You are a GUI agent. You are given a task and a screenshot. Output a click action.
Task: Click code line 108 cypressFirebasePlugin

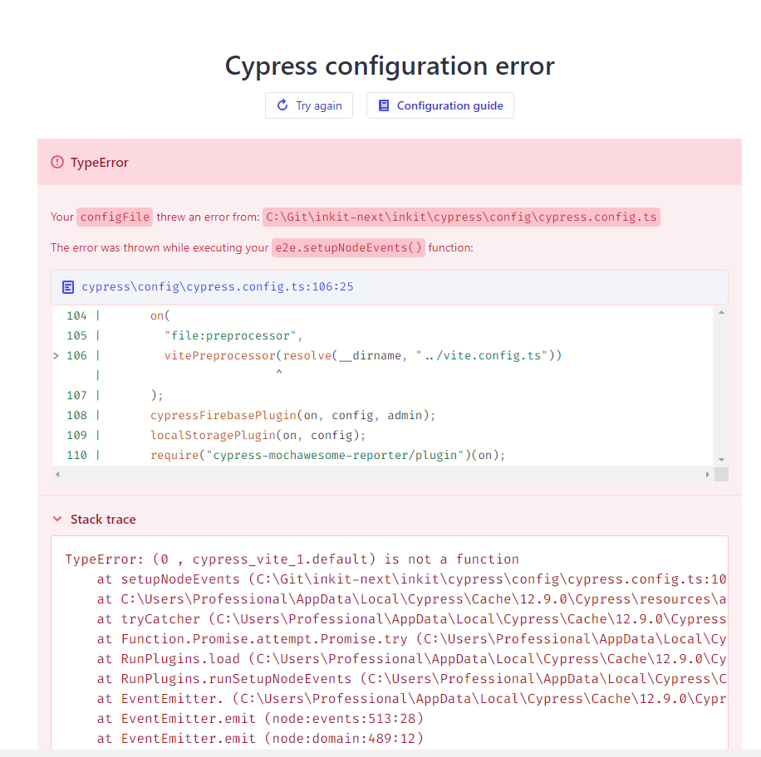point(292,415)
